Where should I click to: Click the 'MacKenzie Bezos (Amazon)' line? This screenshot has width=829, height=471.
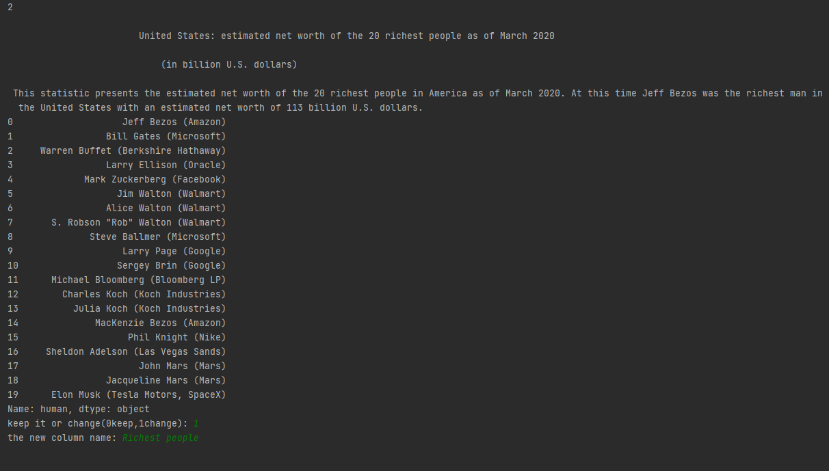pyautogui.click(x=160, y=323)
